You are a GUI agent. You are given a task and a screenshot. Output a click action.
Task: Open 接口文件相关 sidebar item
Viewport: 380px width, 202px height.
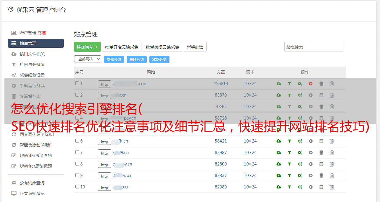tap(32, 54)
